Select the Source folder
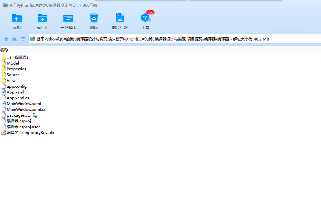Image resolution: width=321 pixels, height=204 pixels. click(10, 75)
